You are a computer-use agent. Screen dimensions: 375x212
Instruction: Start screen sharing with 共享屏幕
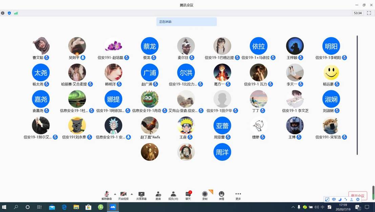[x=141, y=194]
